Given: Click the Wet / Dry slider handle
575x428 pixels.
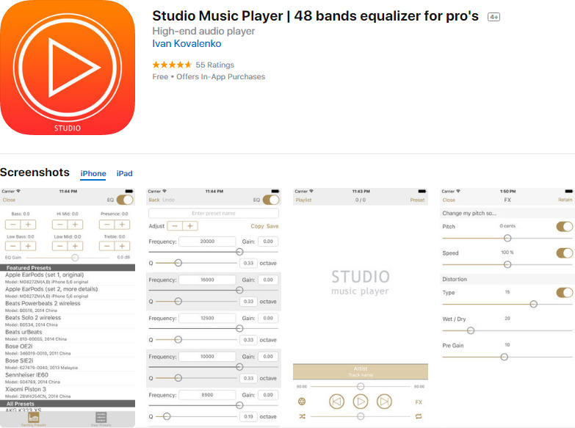Looking at the screenshot, I should coord(471,330).
